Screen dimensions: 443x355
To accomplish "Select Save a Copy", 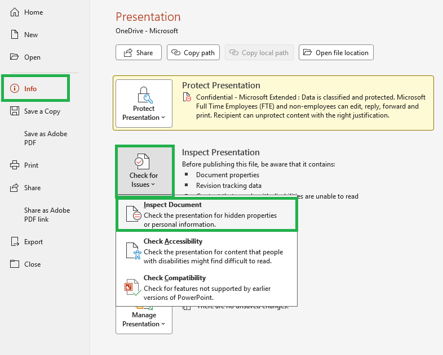I will click(x=42, y=111).
